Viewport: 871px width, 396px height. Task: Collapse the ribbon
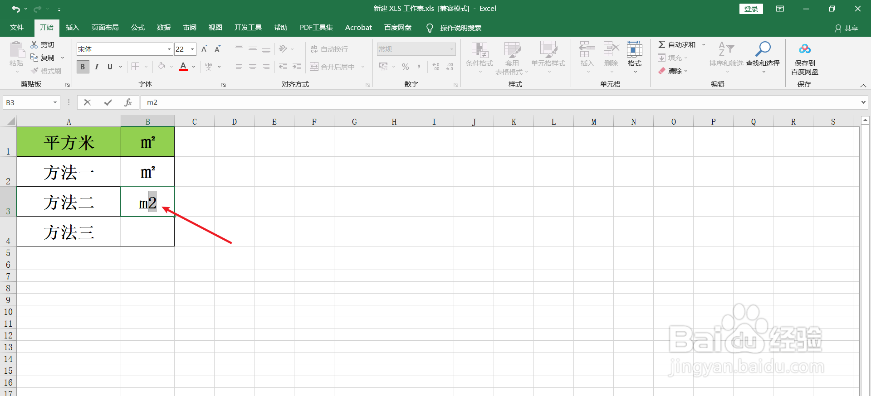(x=863, y=85)
